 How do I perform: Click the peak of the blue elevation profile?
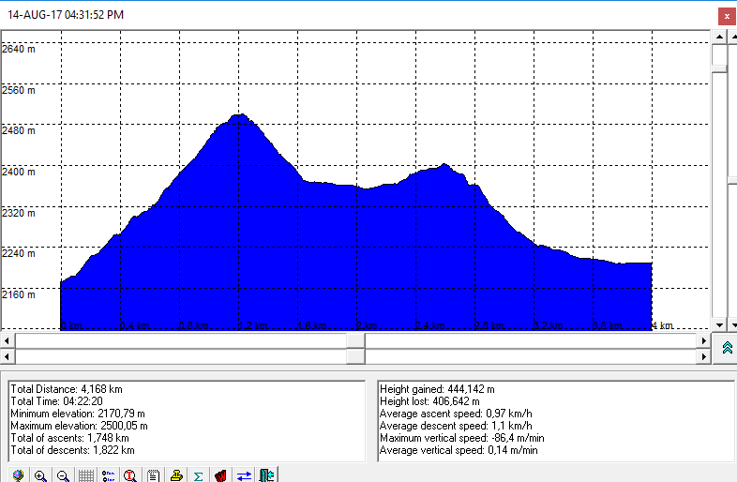(x=239, y=116)
